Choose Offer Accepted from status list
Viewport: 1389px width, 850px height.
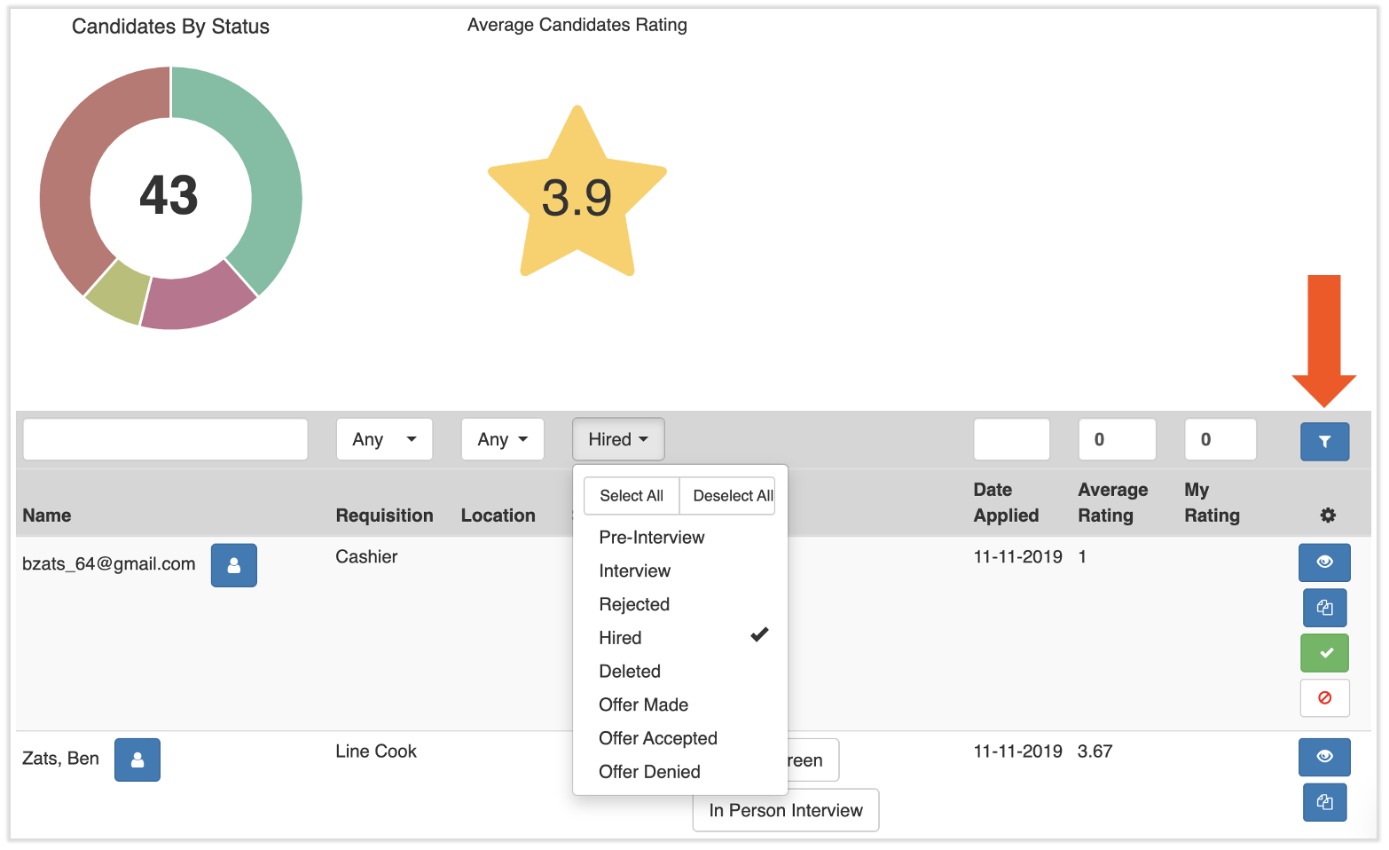click(x=658, y=738)
